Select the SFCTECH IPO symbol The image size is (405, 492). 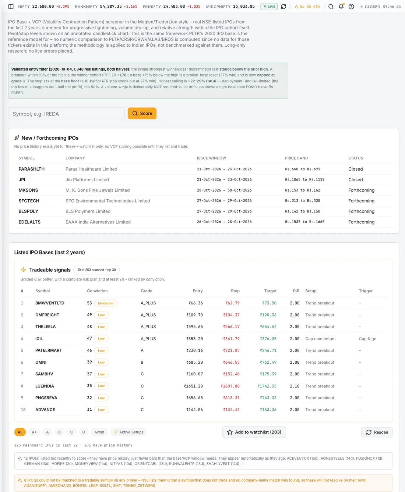(29, 201)
